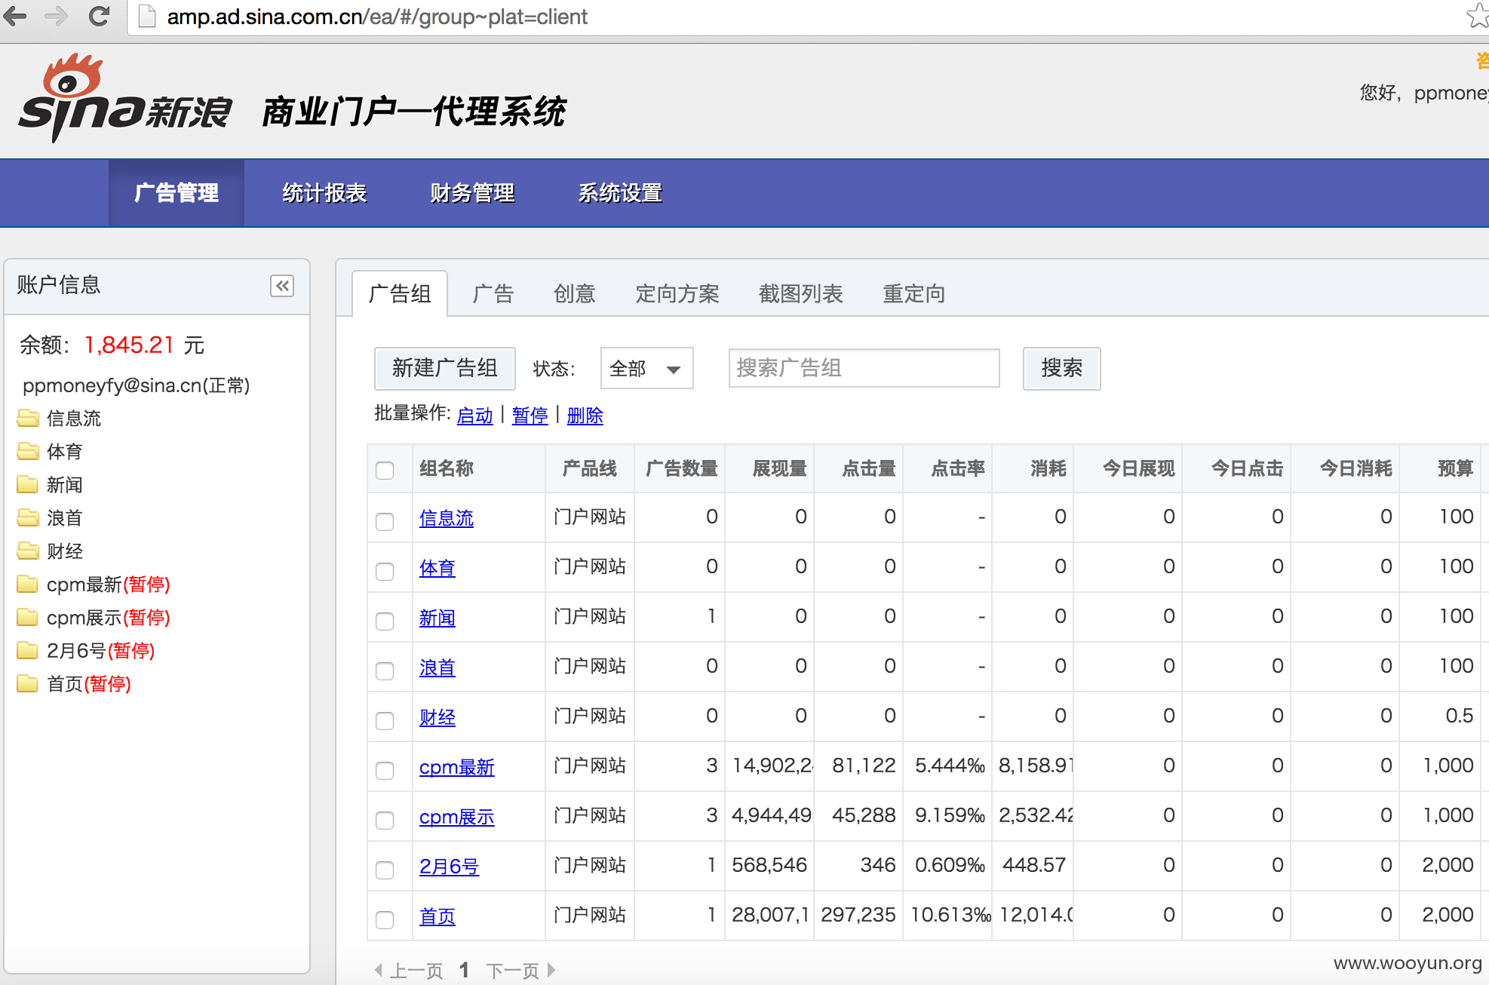Check the checkbox for 财经 row

[x=385, y=720]
